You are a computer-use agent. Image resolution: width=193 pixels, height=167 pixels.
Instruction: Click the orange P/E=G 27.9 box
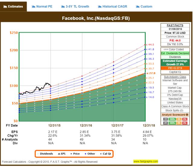(x=175, y=68)
